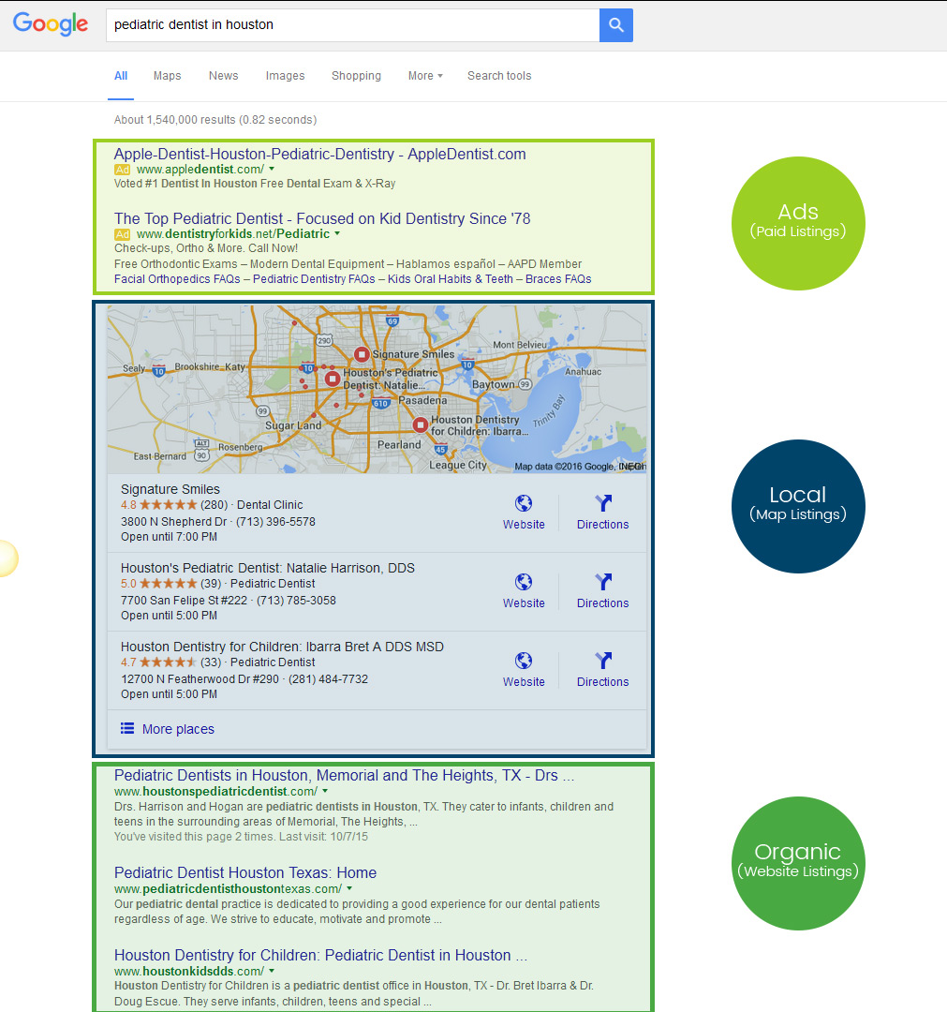The width and height of the screenshot is (947, 1012).
Task: Get directions to Houston Dentistry for Children
Action: (603, 661)
